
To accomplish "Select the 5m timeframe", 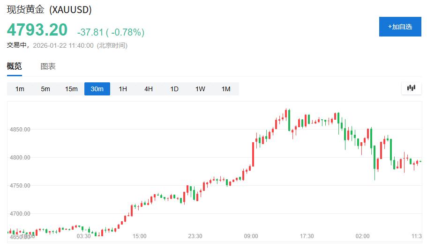I will [x=45, y=89].
